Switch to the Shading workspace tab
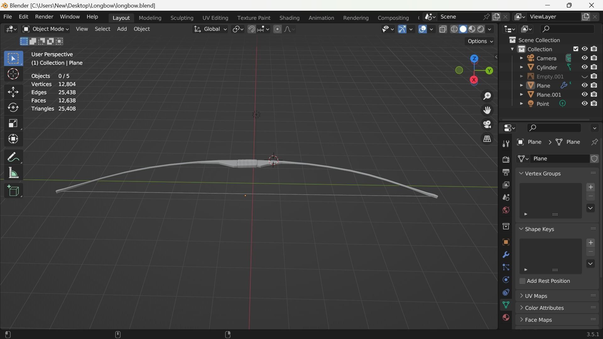The height and width of the screenshot is (339, 603). click(x=289, y=18)
